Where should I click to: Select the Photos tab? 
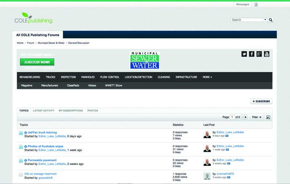coord(92,110)
